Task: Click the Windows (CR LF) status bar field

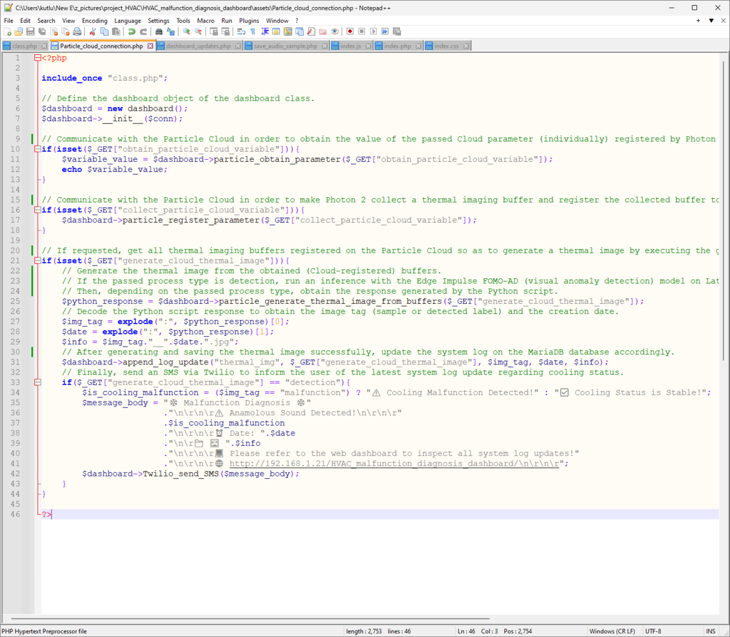Action: point(612,631)
